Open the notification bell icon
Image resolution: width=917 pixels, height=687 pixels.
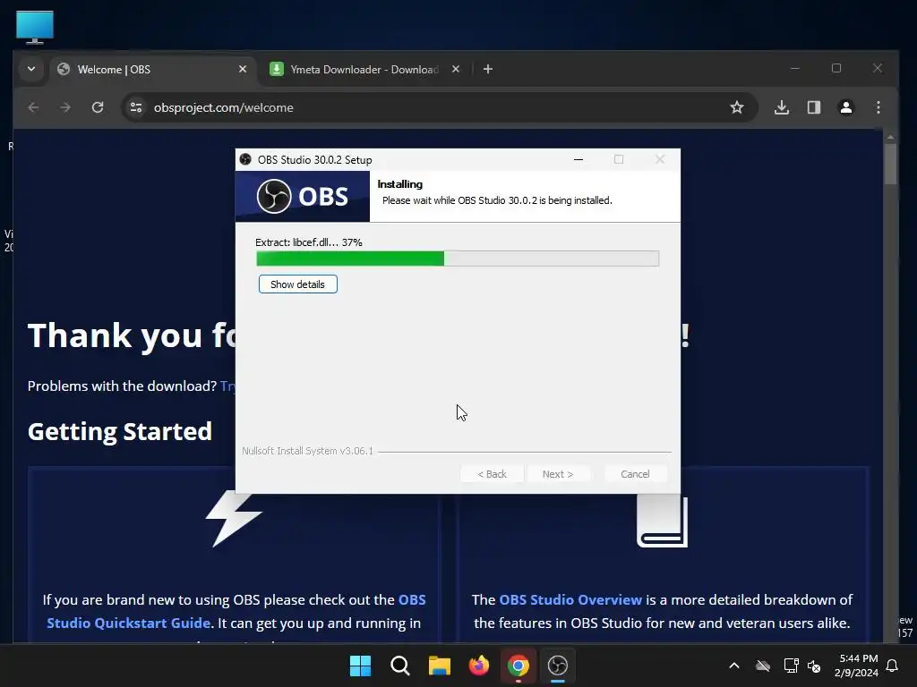(x=893, y=666)
